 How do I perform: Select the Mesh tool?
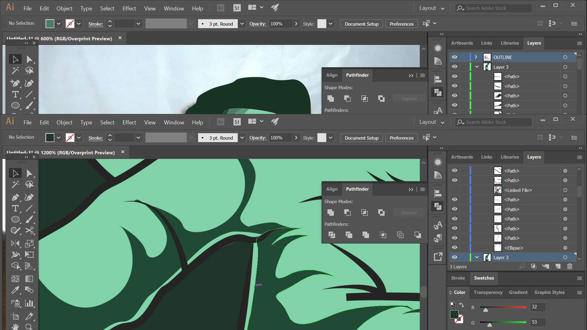[x=15, y=279]
